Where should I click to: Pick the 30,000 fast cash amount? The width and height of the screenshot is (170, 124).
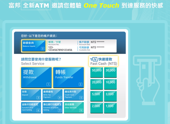point(110,73)
